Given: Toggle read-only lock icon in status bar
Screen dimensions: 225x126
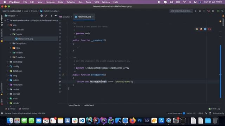Looking at the screenshot, I should coord(206,113).
